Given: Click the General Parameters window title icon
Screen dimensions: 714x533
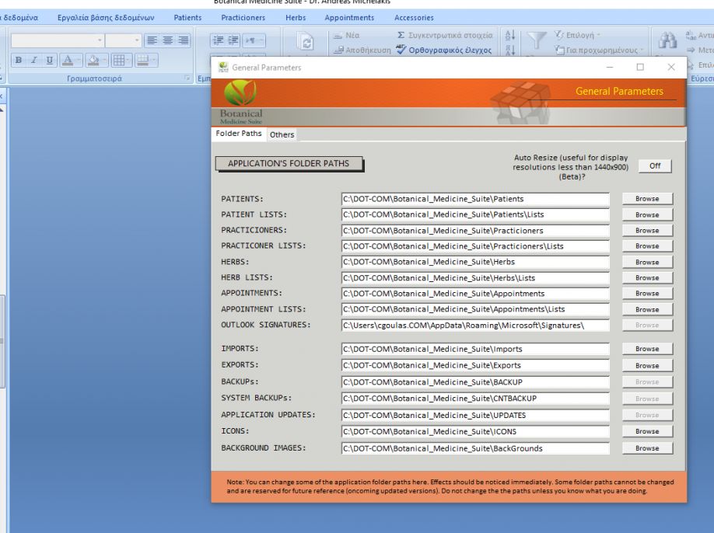Looking at the screenshot, I should [222, 68].
